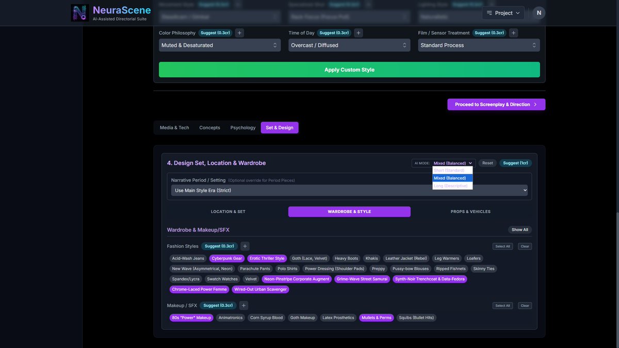Open the Props & Vehicles sub-tab
619x348 pixels.
470,212
